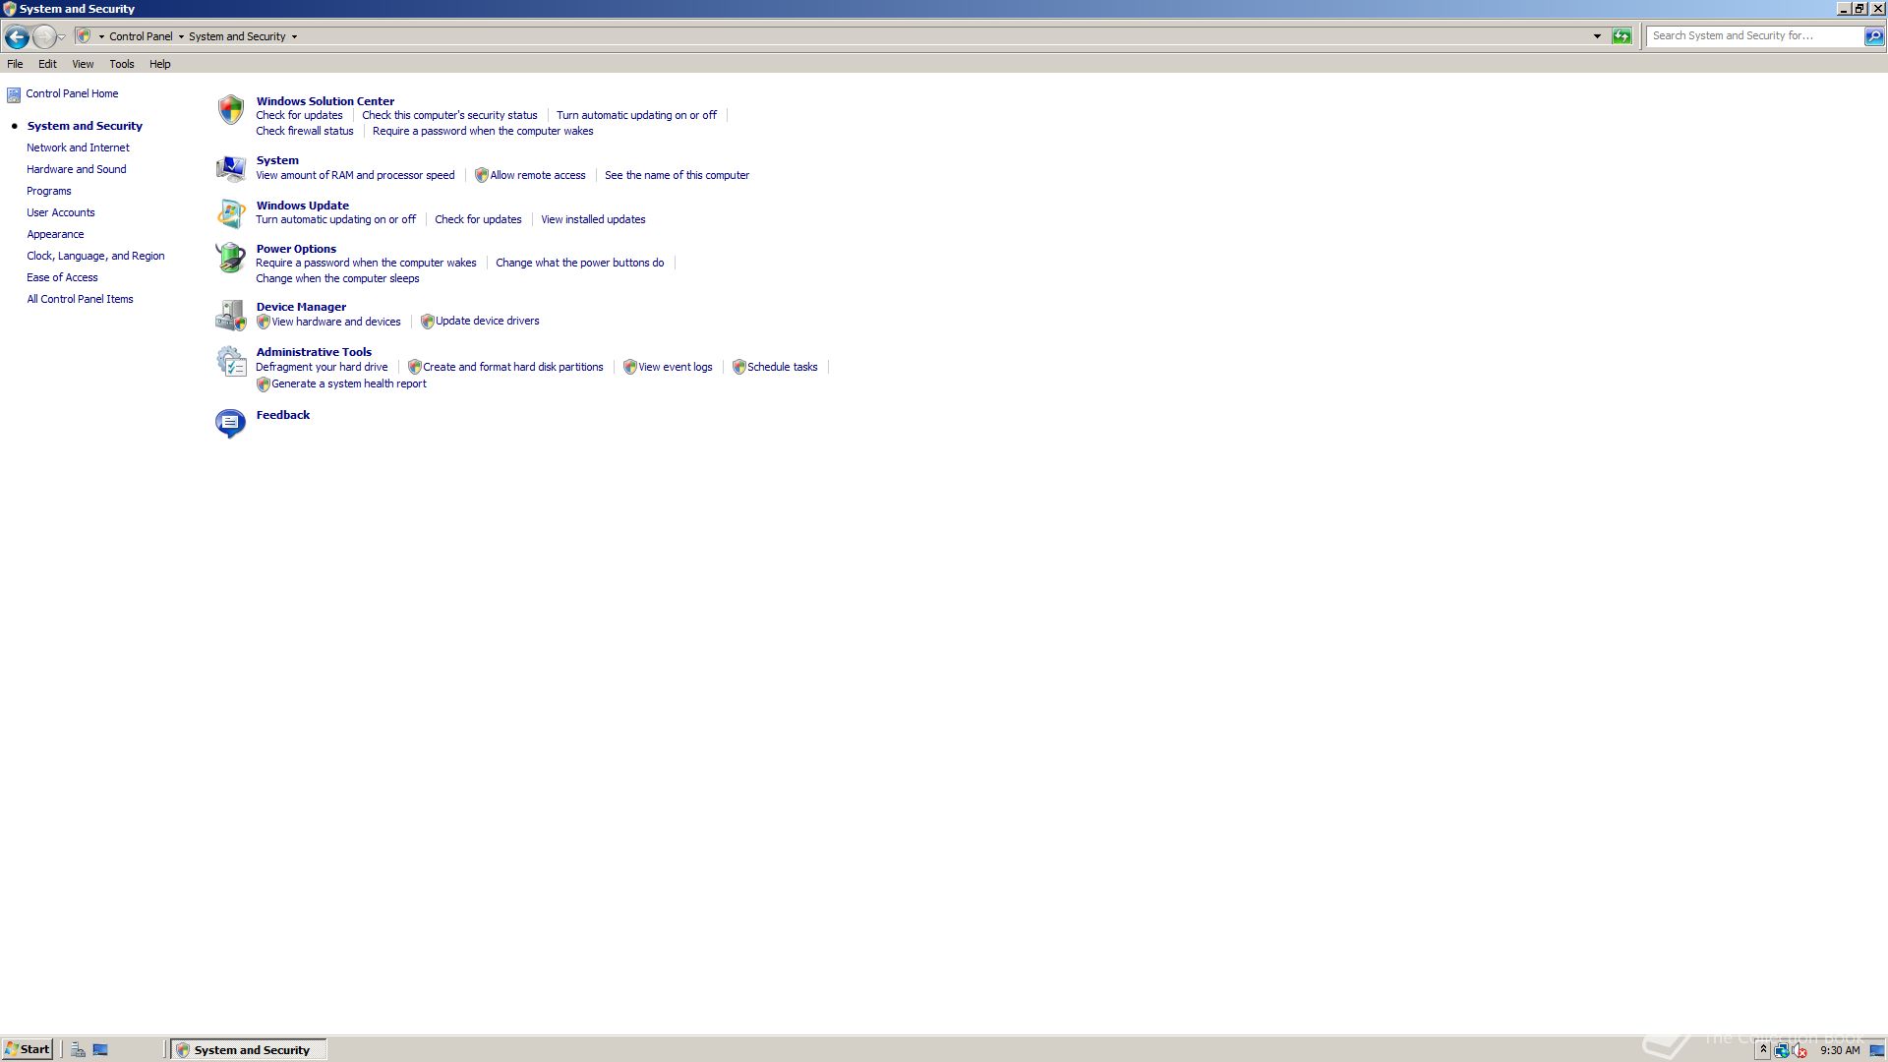Expand dropdown arrow after Control Panel breadcrumb
This screenshot has height=1062, width=1888.
point(181,36)
